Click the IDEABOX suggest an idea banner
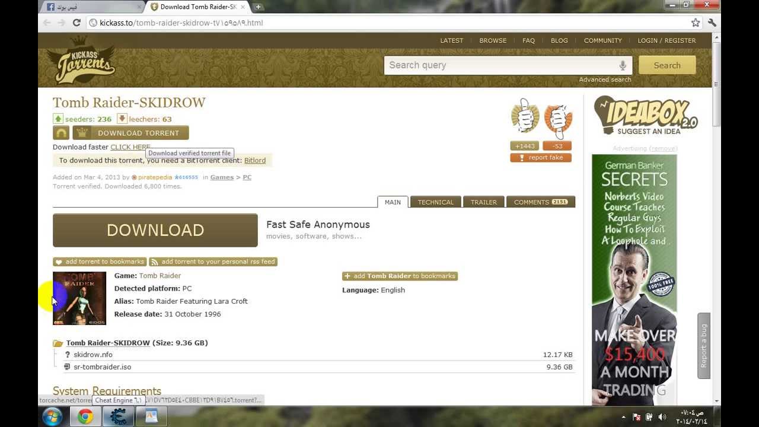This screenshot has width=759, height=427. coord(646,115)
